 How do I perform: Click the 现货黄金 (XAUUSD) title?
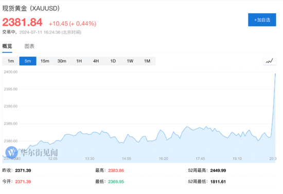(x=31, y=8)
